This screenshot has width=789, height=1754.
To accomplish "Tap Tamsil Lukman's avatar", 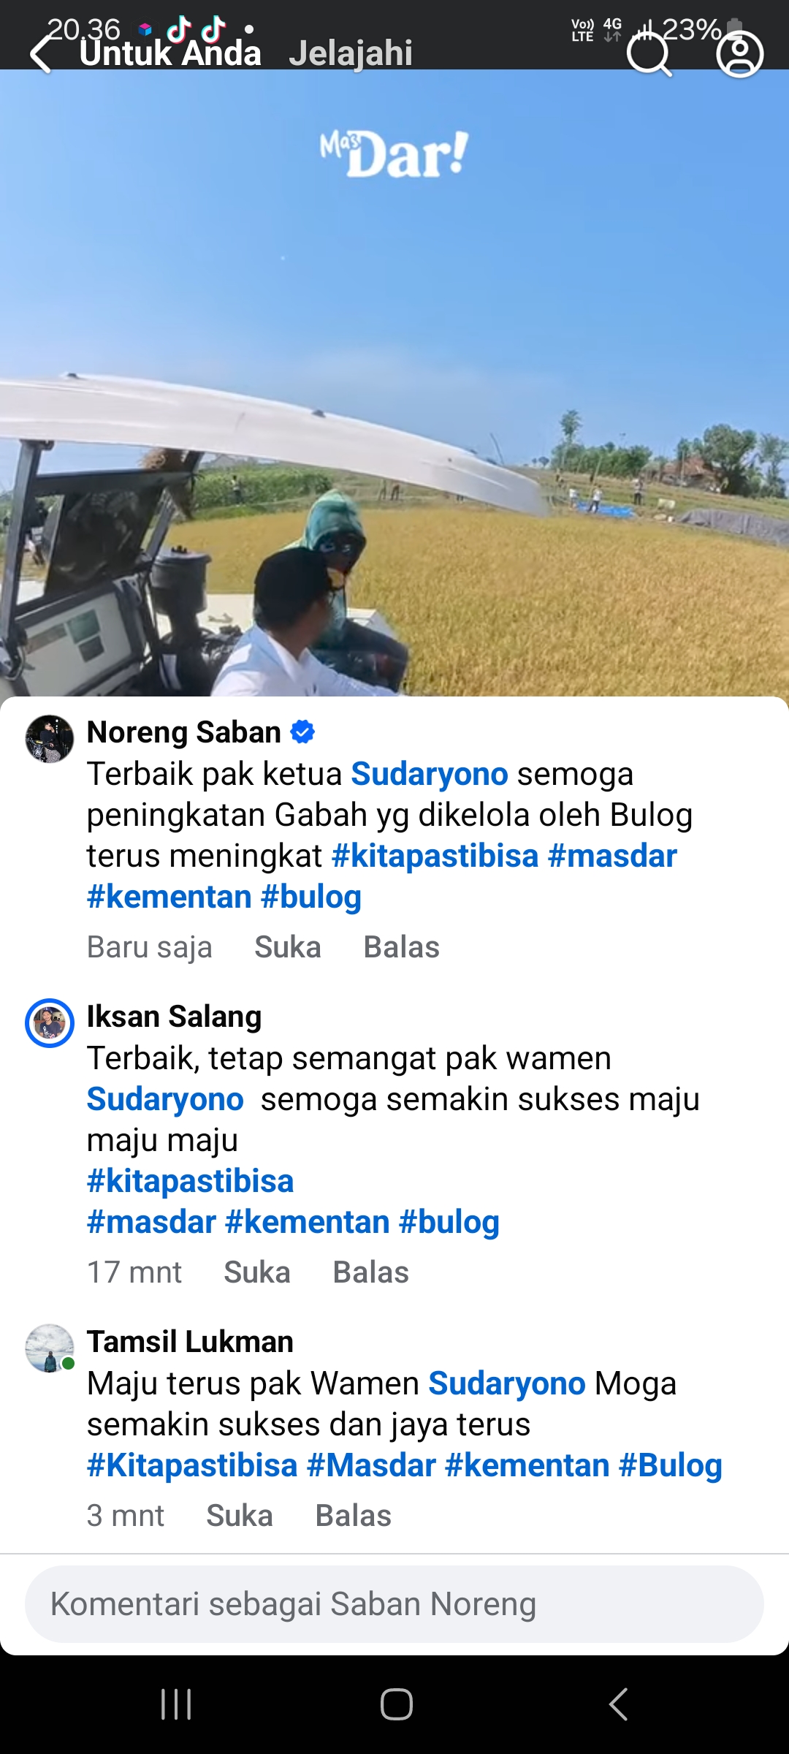I will [x=50, y=1348].
